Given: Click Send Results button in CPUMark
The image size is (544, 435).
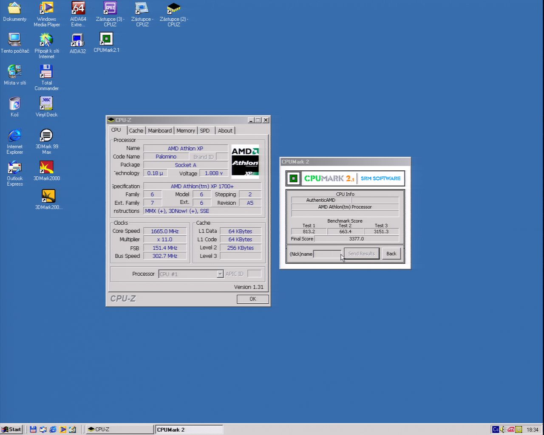Looking at the screenshot, I should (x=361, y=254).
